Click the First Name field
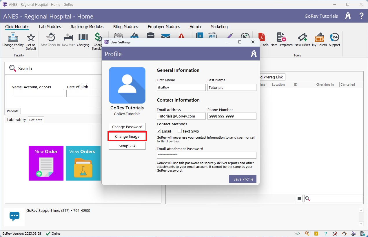Screen dimensions: 368x237 [181, 87]
